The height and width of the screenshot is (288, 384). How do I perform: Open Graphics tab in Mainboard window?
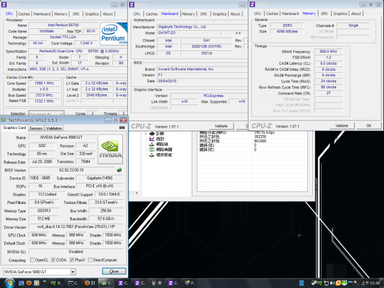coord(220,14)
